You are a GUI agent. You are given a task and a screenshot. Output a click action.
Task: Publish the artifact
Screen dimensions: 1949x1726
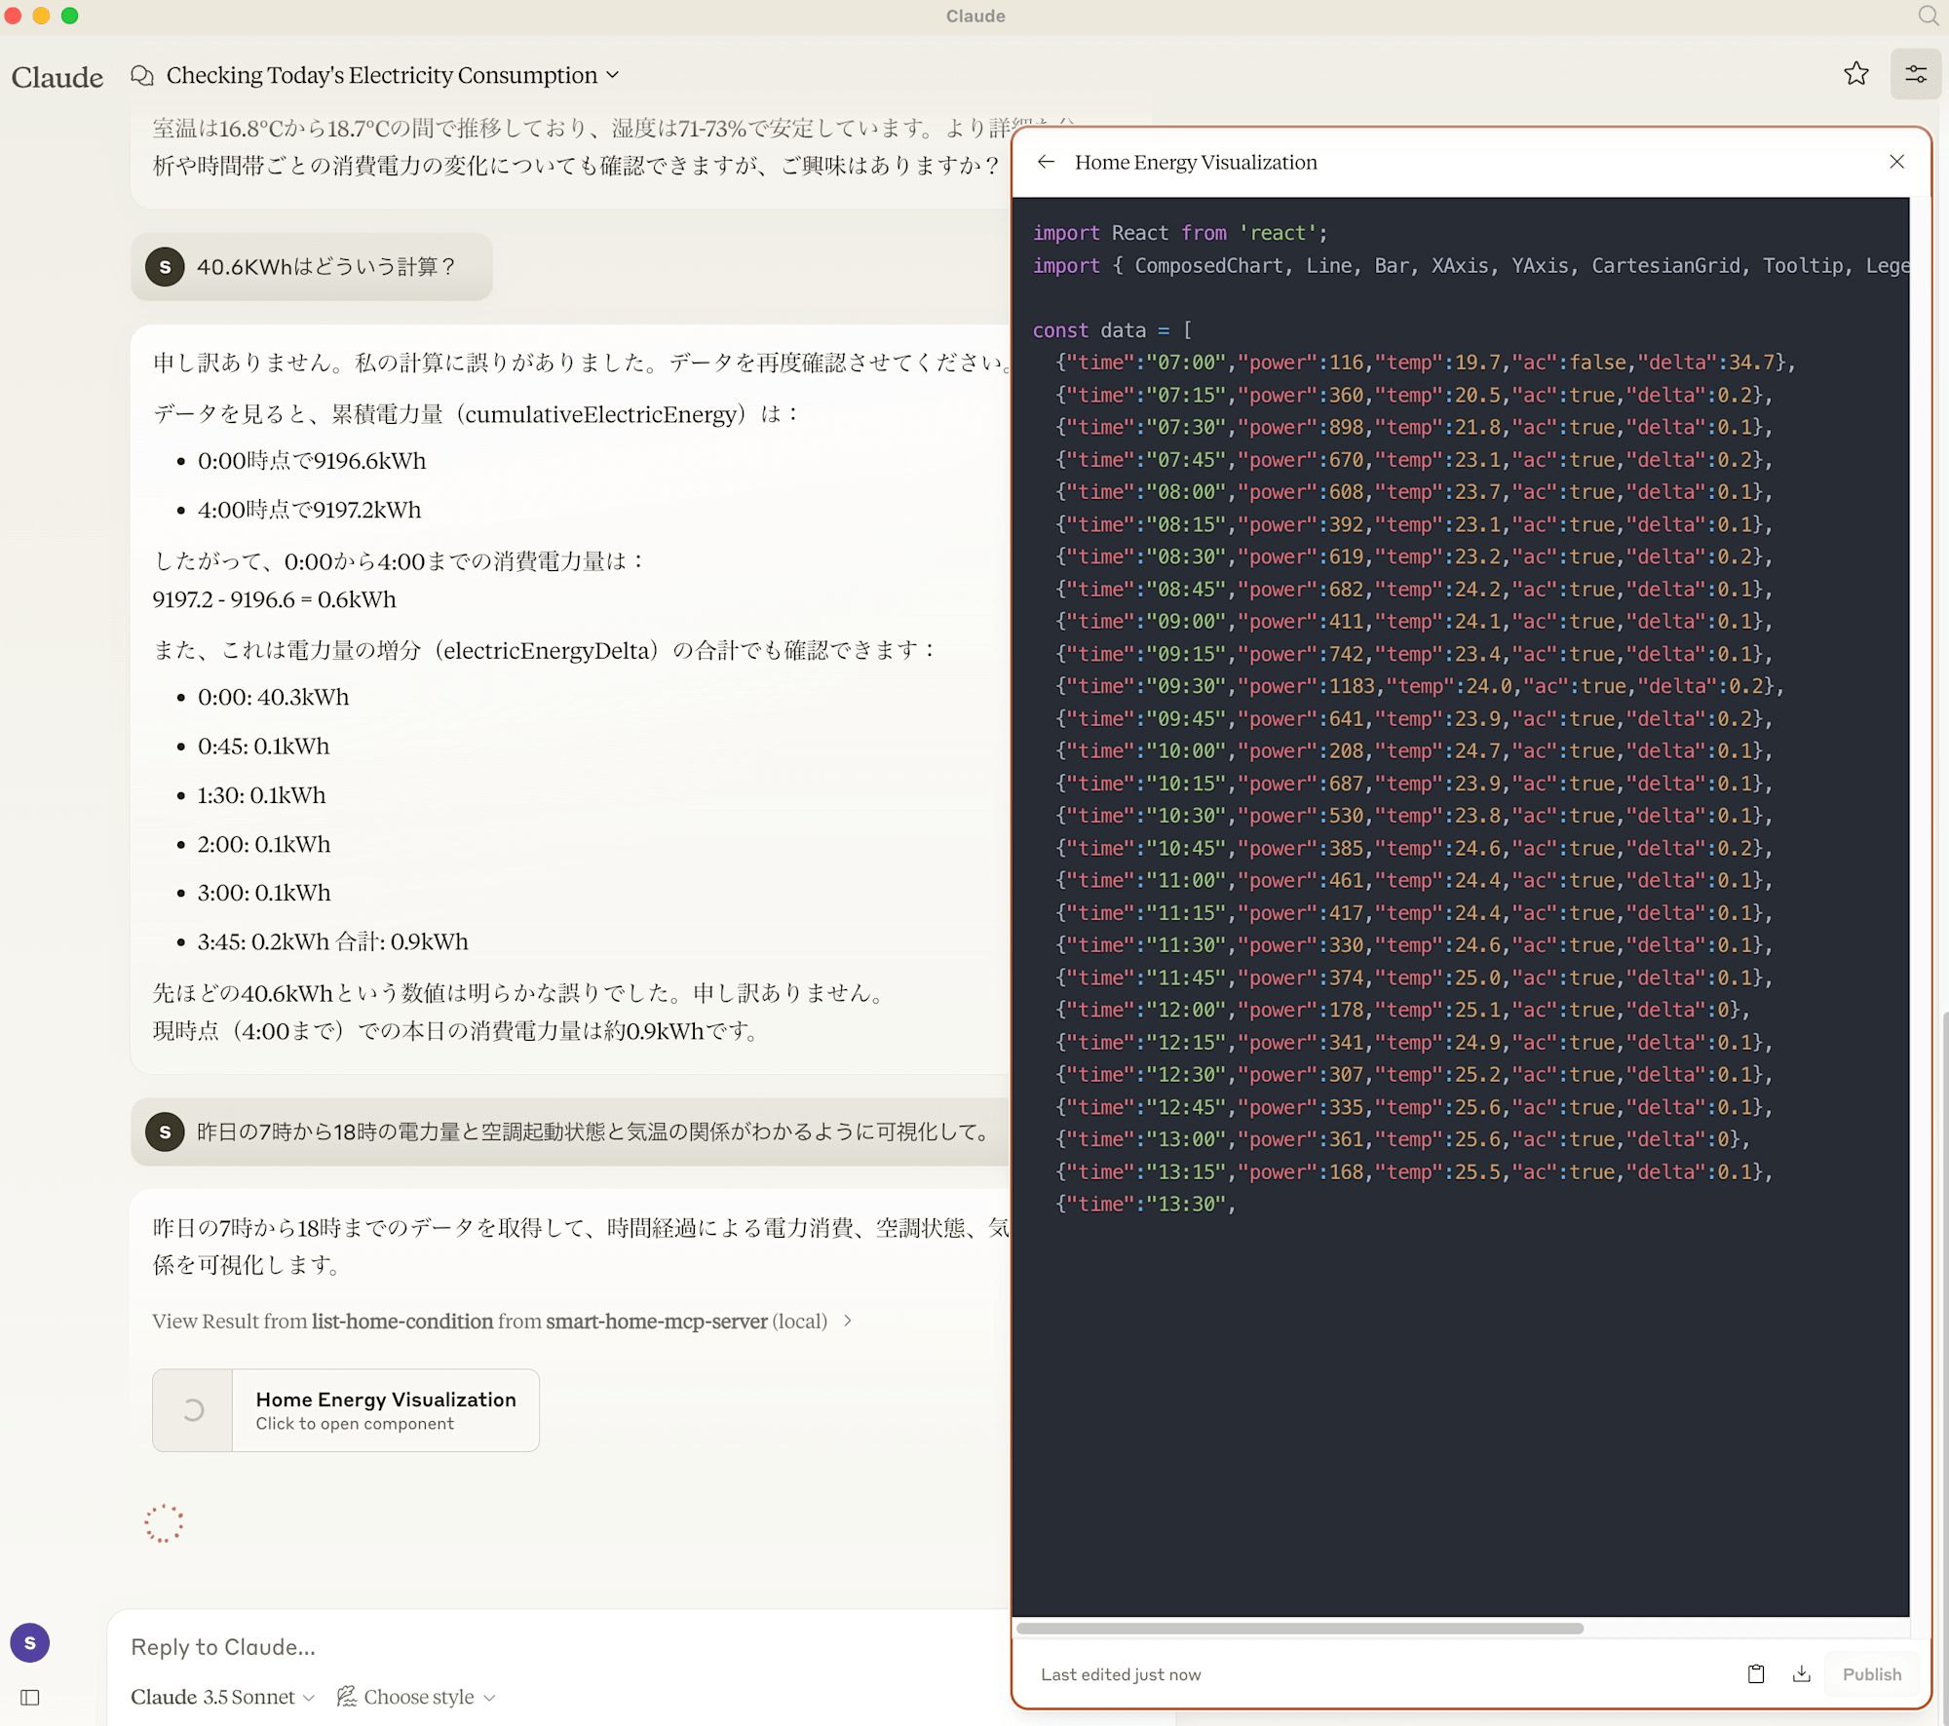click(1871, 1673)
